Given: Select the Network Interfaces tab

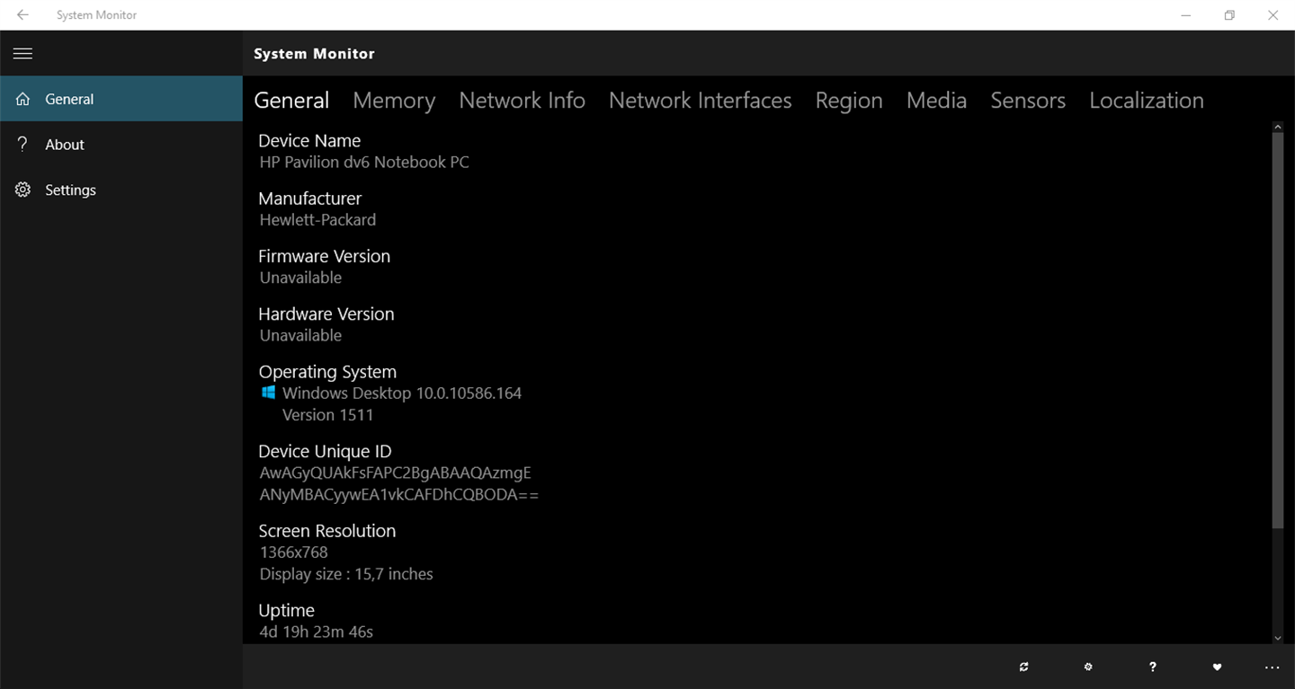Looking at the screenshot, I should 700,101.
